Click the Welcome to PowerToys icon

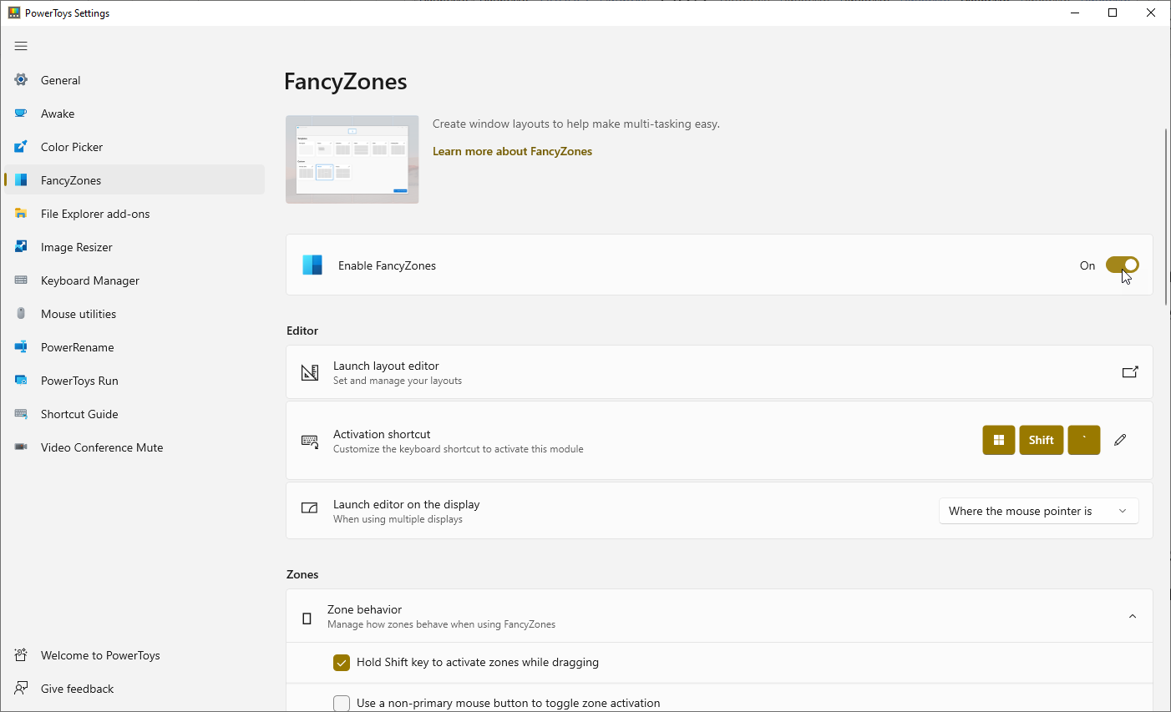point(21,655)
